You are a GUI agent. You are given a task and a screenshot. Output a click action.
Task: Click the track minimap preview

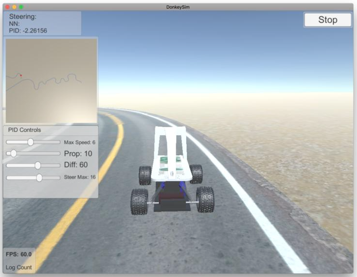(x=51, y=81)
